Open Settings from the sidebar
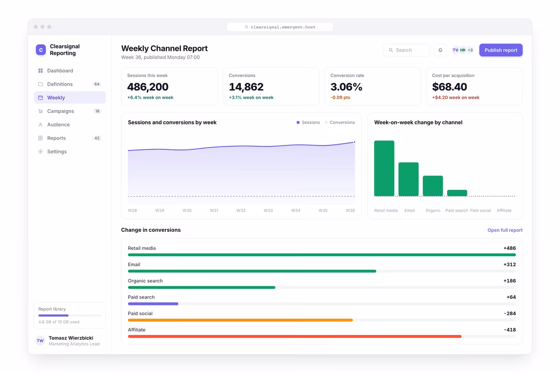Viewport: 560px width, 373px height. (x=70, y=152)
